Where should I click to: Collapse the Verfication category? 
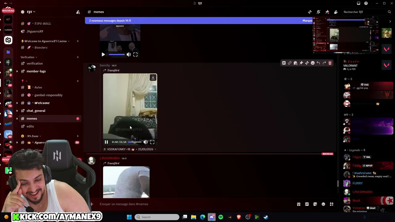(x=29, y=57)
